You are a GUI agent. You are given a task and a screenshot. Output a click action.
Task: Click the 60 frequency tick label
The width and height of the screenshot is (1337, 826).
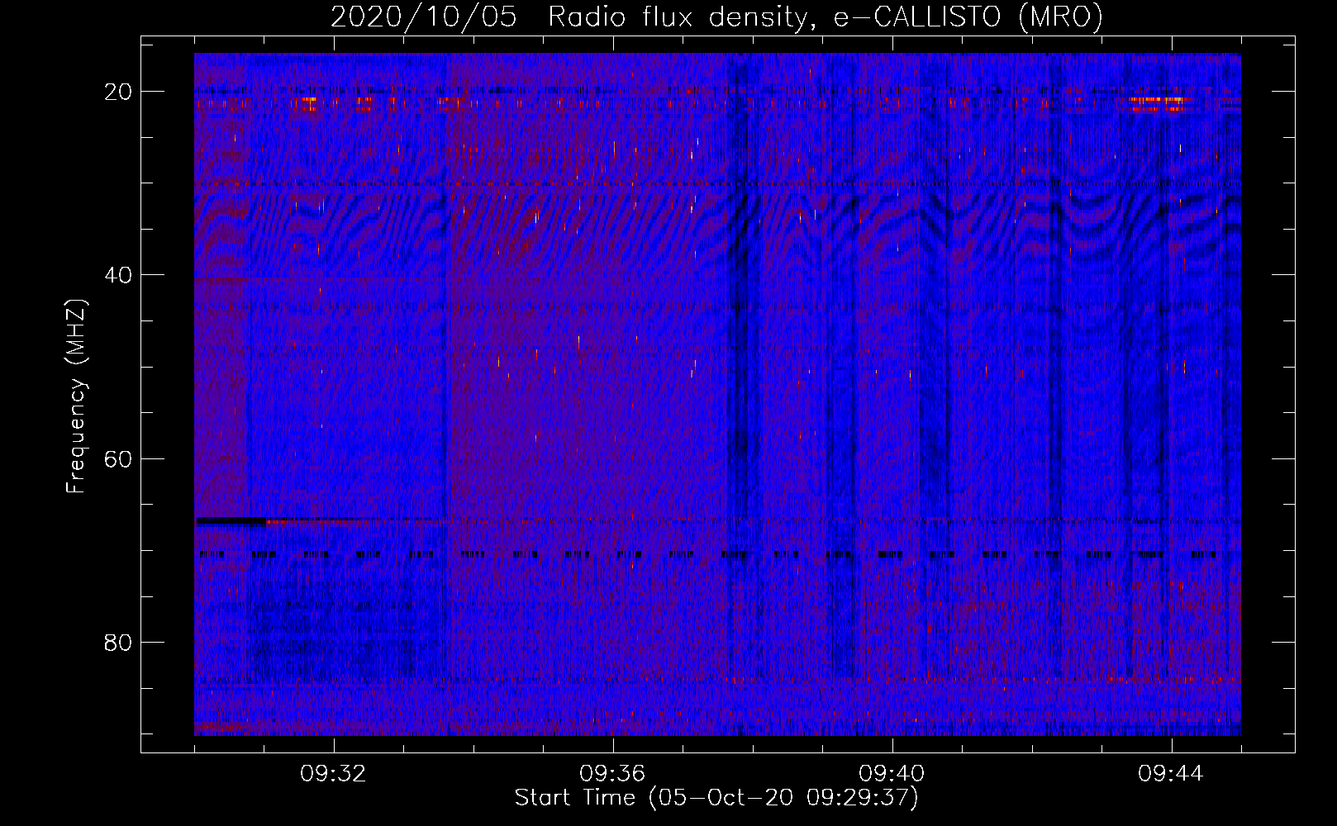coord(119,458)
